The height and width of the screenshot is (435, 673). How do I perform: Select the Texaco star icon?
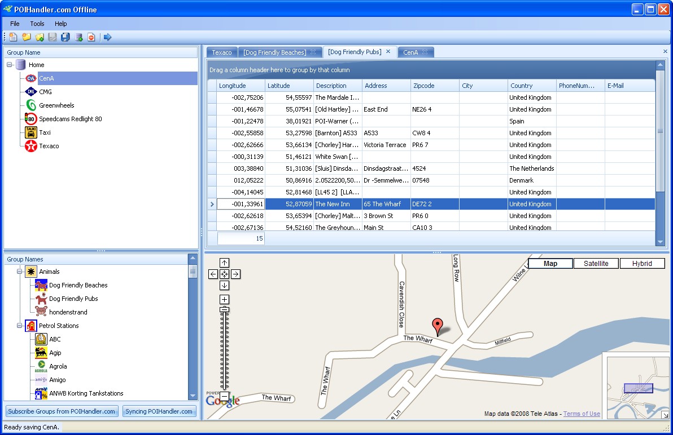point(31,146)
